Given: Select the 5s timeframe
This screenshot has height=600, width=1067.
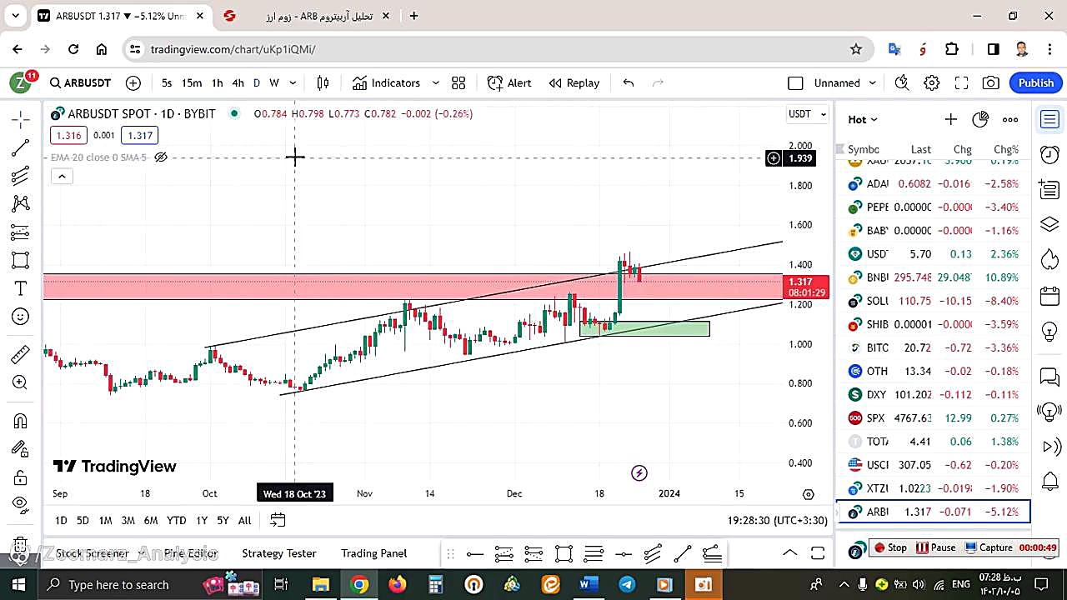Looking at the screenshot, I should click(167, 82).
